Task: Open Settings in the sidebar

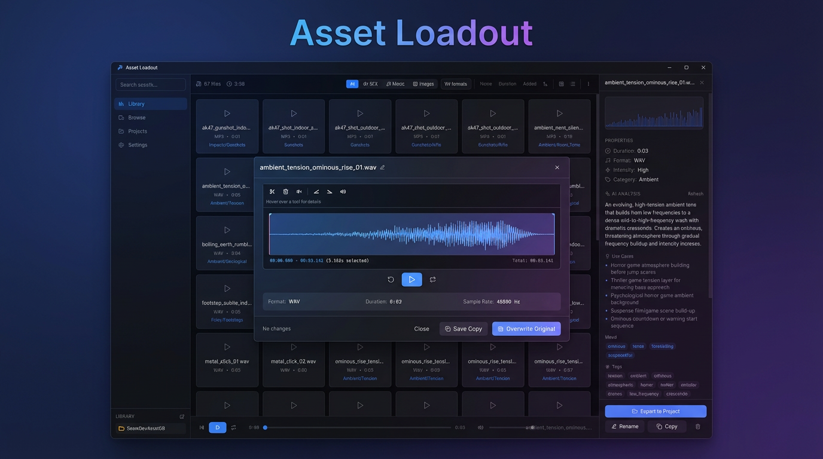Action: (x=151, y=145)
